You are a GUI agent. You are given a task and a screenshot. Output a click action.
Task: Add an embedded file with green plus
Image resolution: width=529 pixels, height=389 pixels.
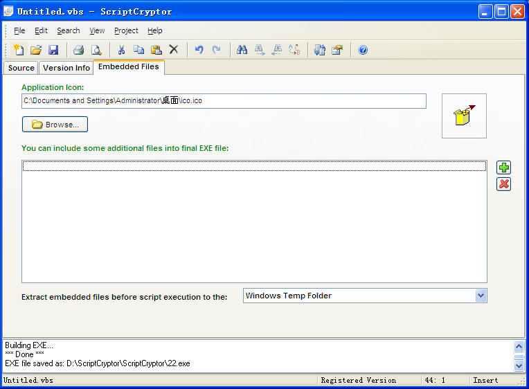(503, 168)
